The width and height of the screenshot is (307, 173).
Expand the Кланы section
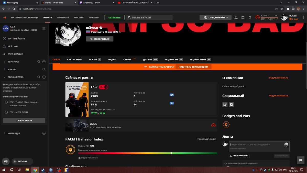(x=5, y=69)
